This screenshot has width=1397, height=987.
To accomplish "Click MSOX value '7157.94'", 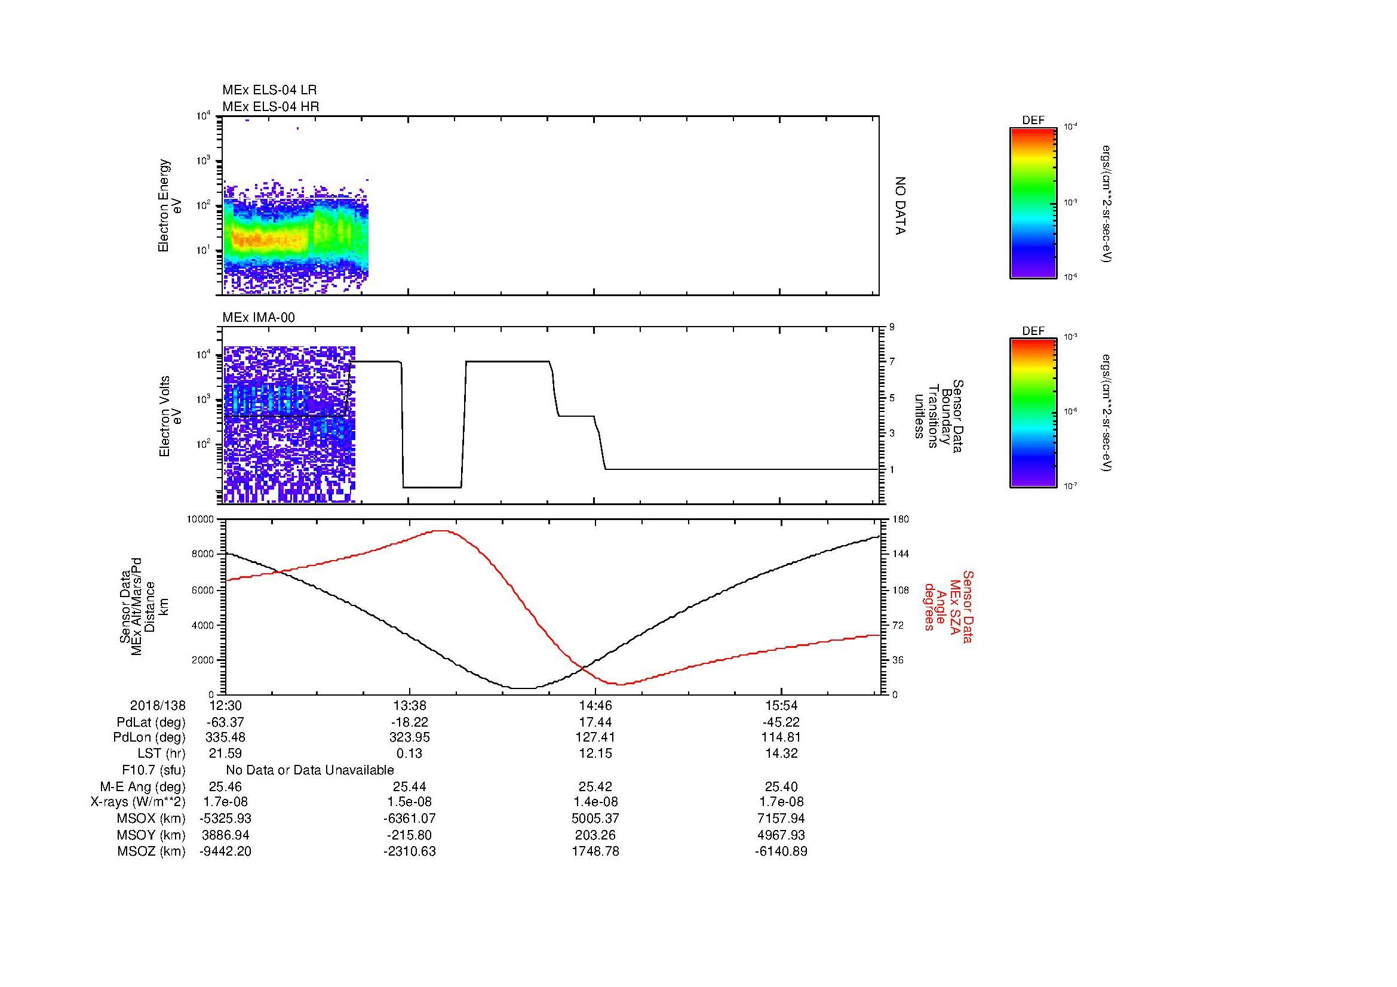I will tap(781, 818).
